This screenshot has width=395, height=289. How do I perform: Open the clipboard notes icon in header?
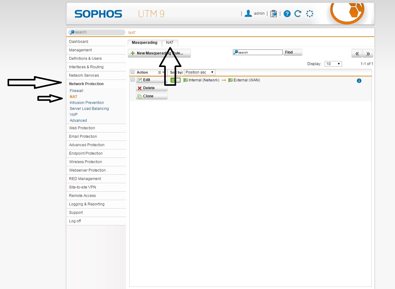click(273, 14)
